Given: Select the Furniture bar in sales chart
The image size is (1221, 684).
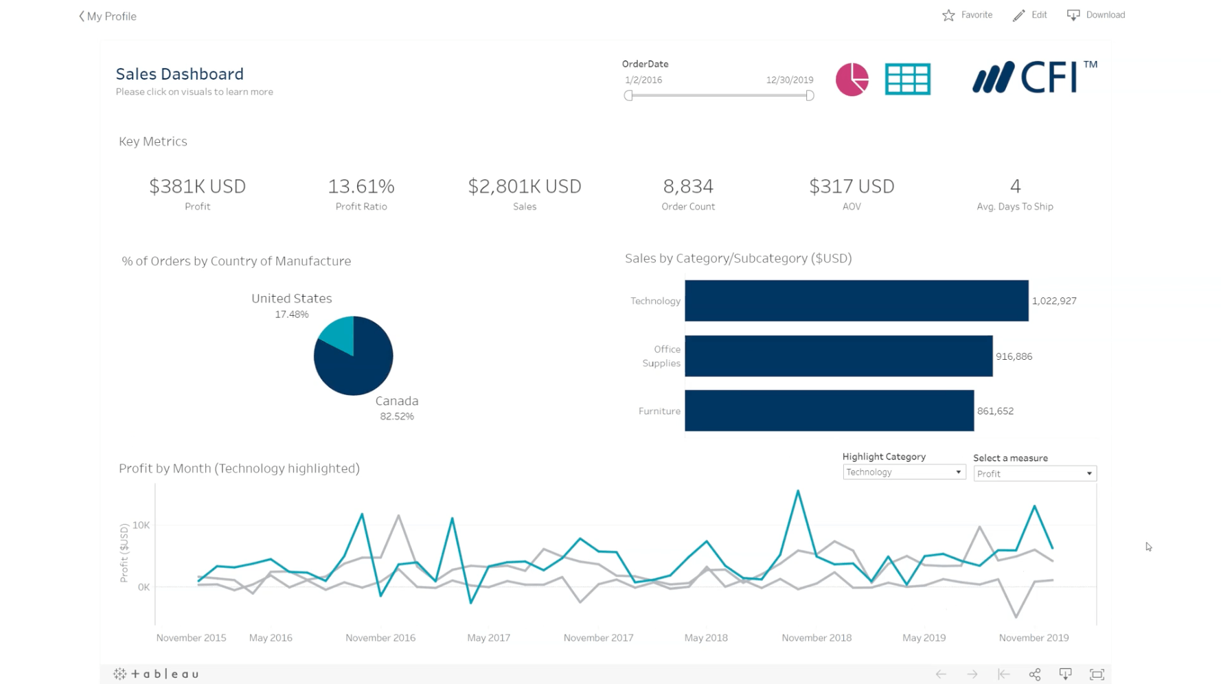Looking at the screenshot, I should (828, 411).
